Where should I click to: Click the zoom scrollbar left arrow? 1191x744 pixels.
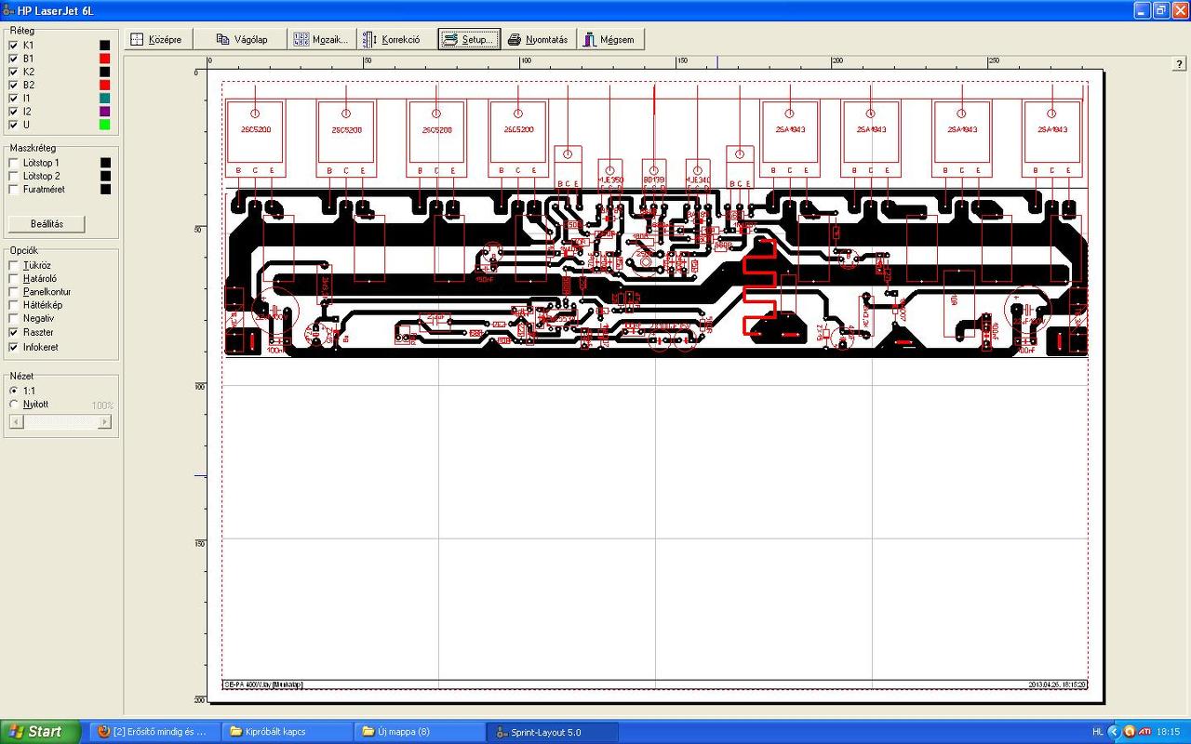pos(15,421)
